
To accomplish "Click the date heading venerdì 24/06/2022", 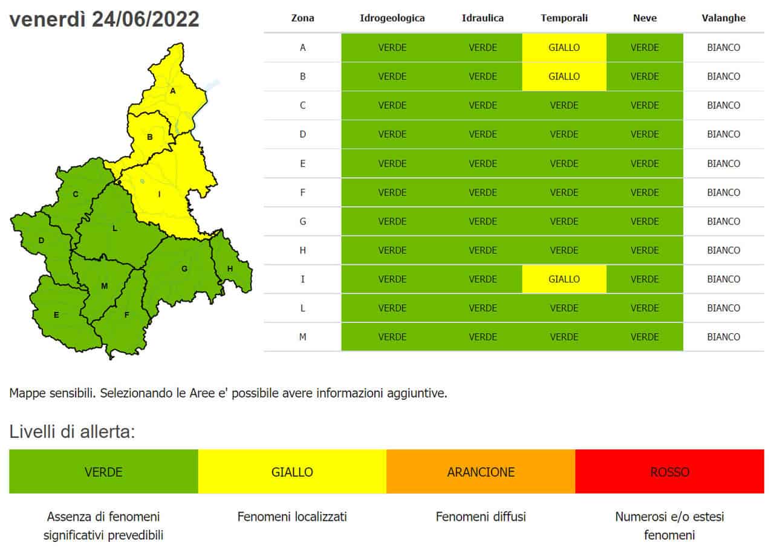I will (x=104, y=19).
